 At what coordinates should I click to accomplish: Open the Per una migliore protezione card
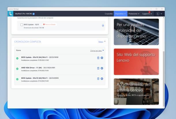tap(136, 32)
